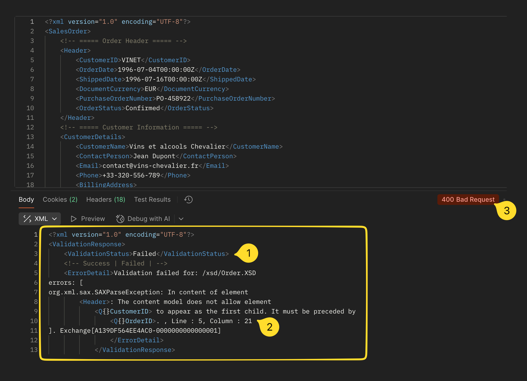This screenshot has width=527, height=381.
Task: Switch to the Cookies (2) tab
Action: point(60,199)
